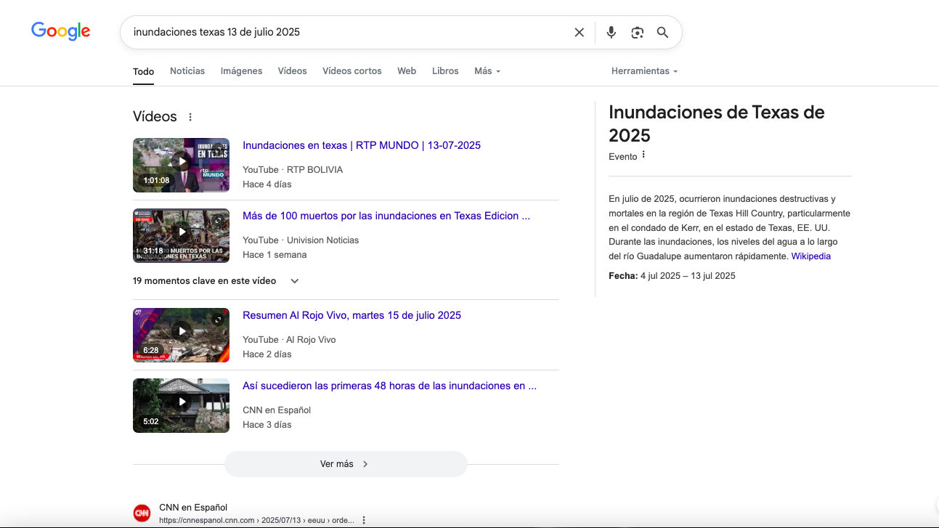Open options menu for CNN en Español result
This screenshot has width=939, height=528.
(x=364, y=520)
